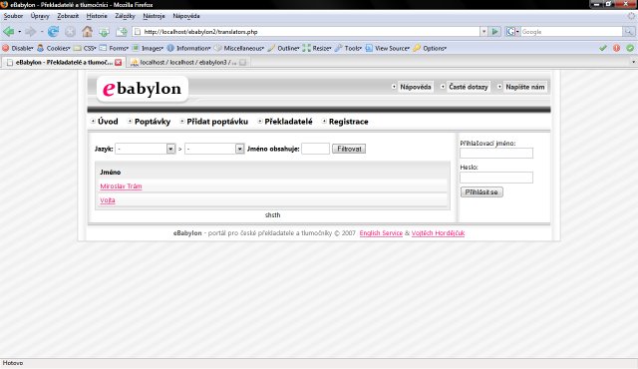Open the Miroslav Trám translator link
638x369 pixels.
(x=121, y=186)
